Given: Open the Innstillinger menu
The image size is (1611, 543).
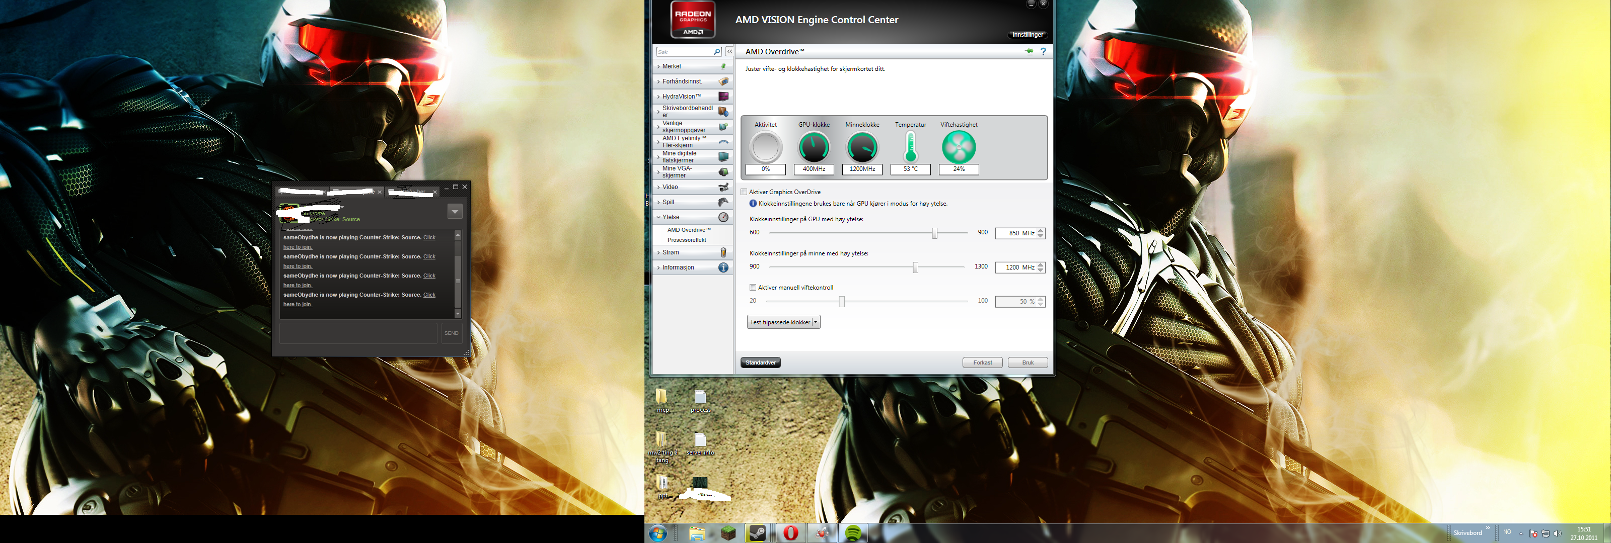Looking at the screenshot, I should pyautogui.click(x=1028, y=35).
